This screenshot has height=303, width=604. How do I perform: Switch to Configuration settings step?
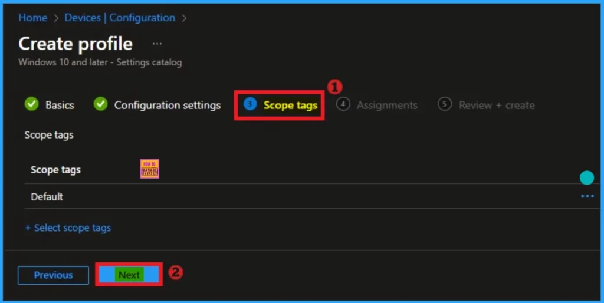click(157, 105)
